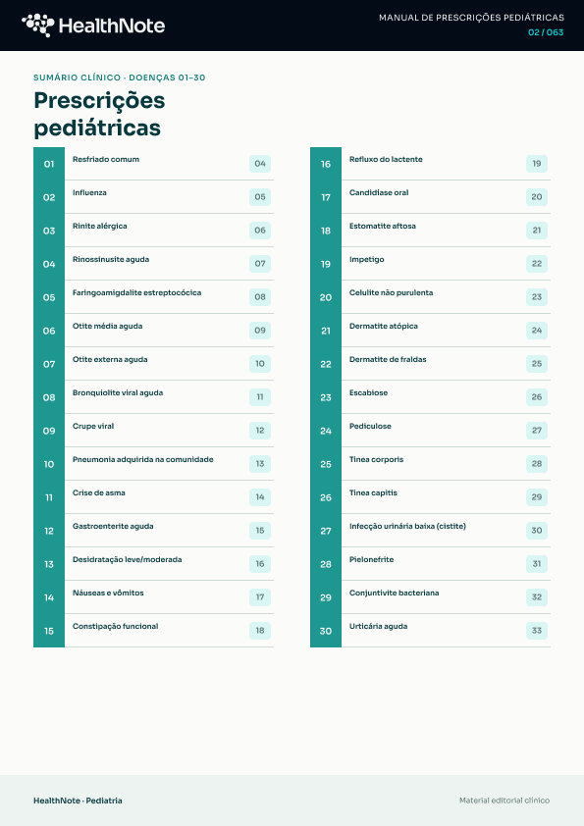This screenshot has height=826, width=584.
Task: Select Constipação funcional entry
Action: 153,631
